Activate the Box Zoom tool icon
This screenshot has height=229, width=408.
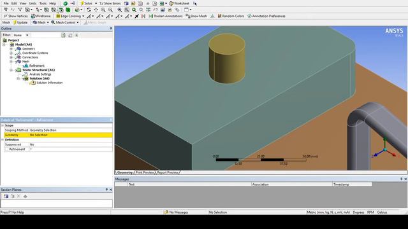click(x=120, y=10)
